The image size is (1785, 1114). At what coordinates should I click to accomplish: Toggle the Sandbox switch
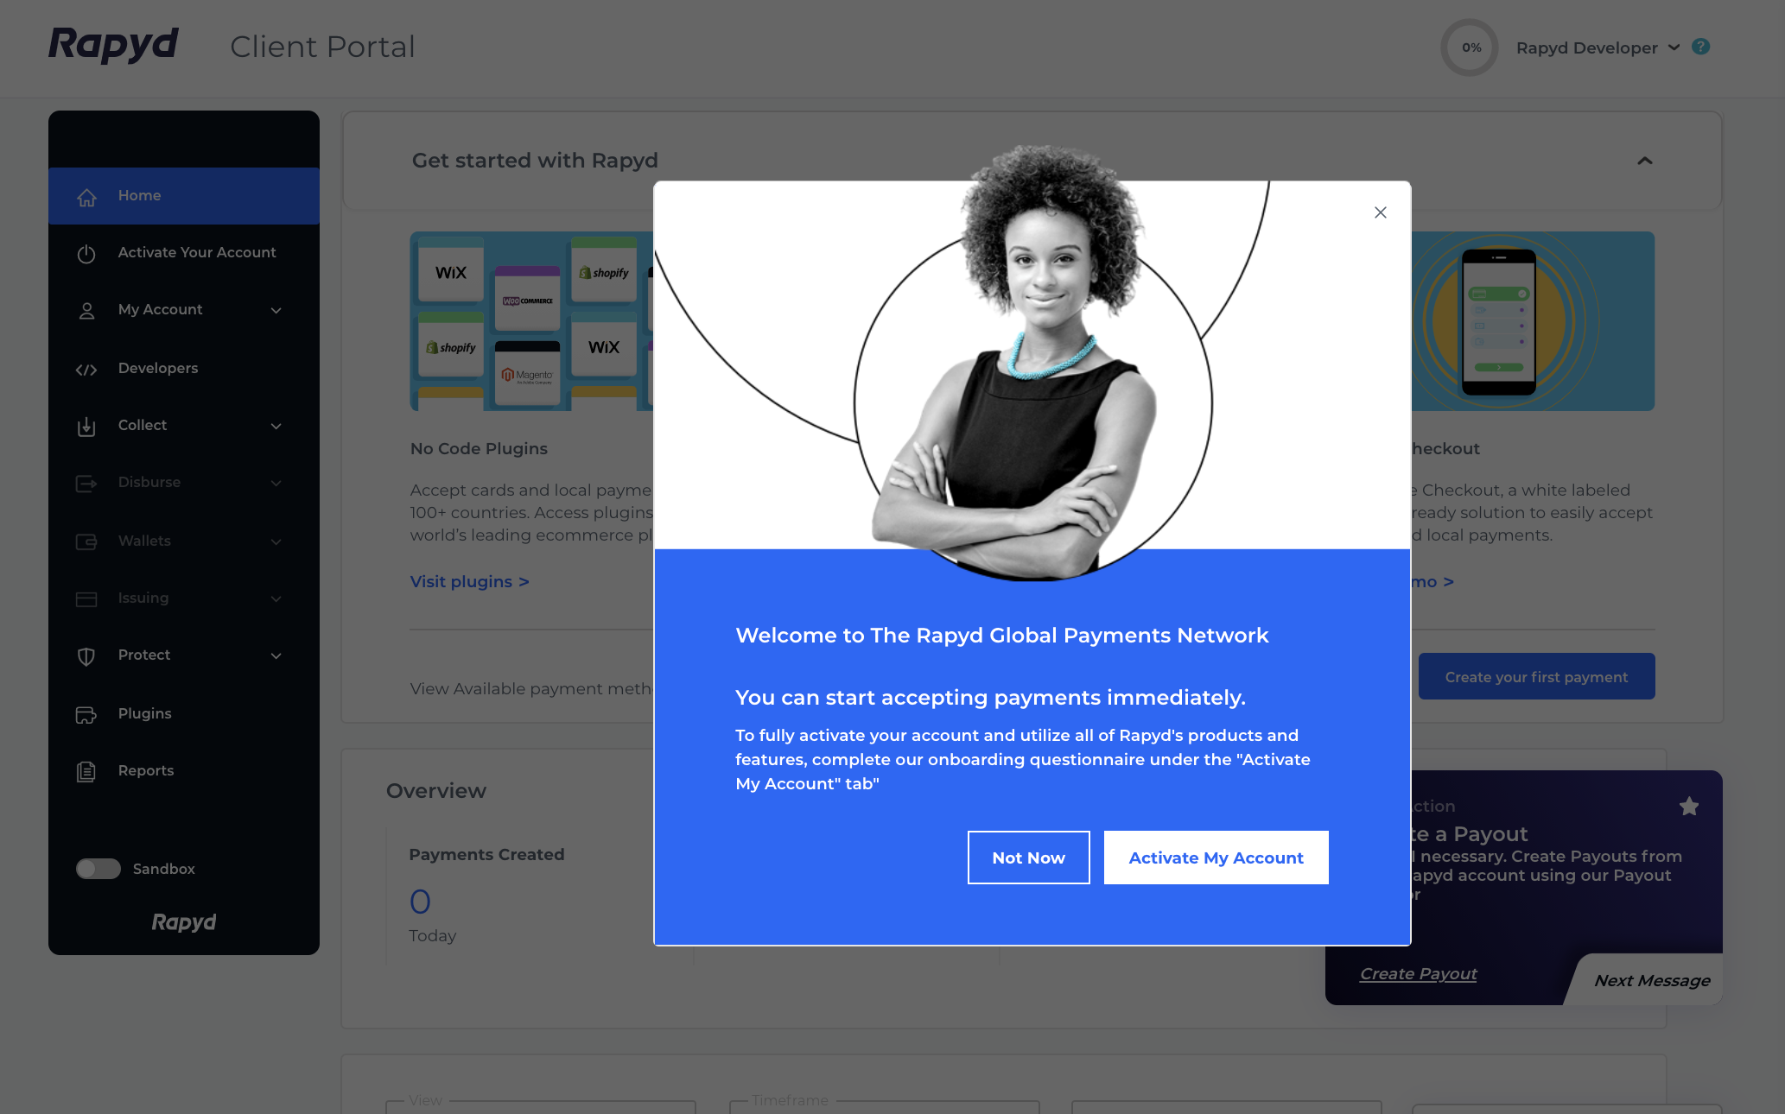98,869
